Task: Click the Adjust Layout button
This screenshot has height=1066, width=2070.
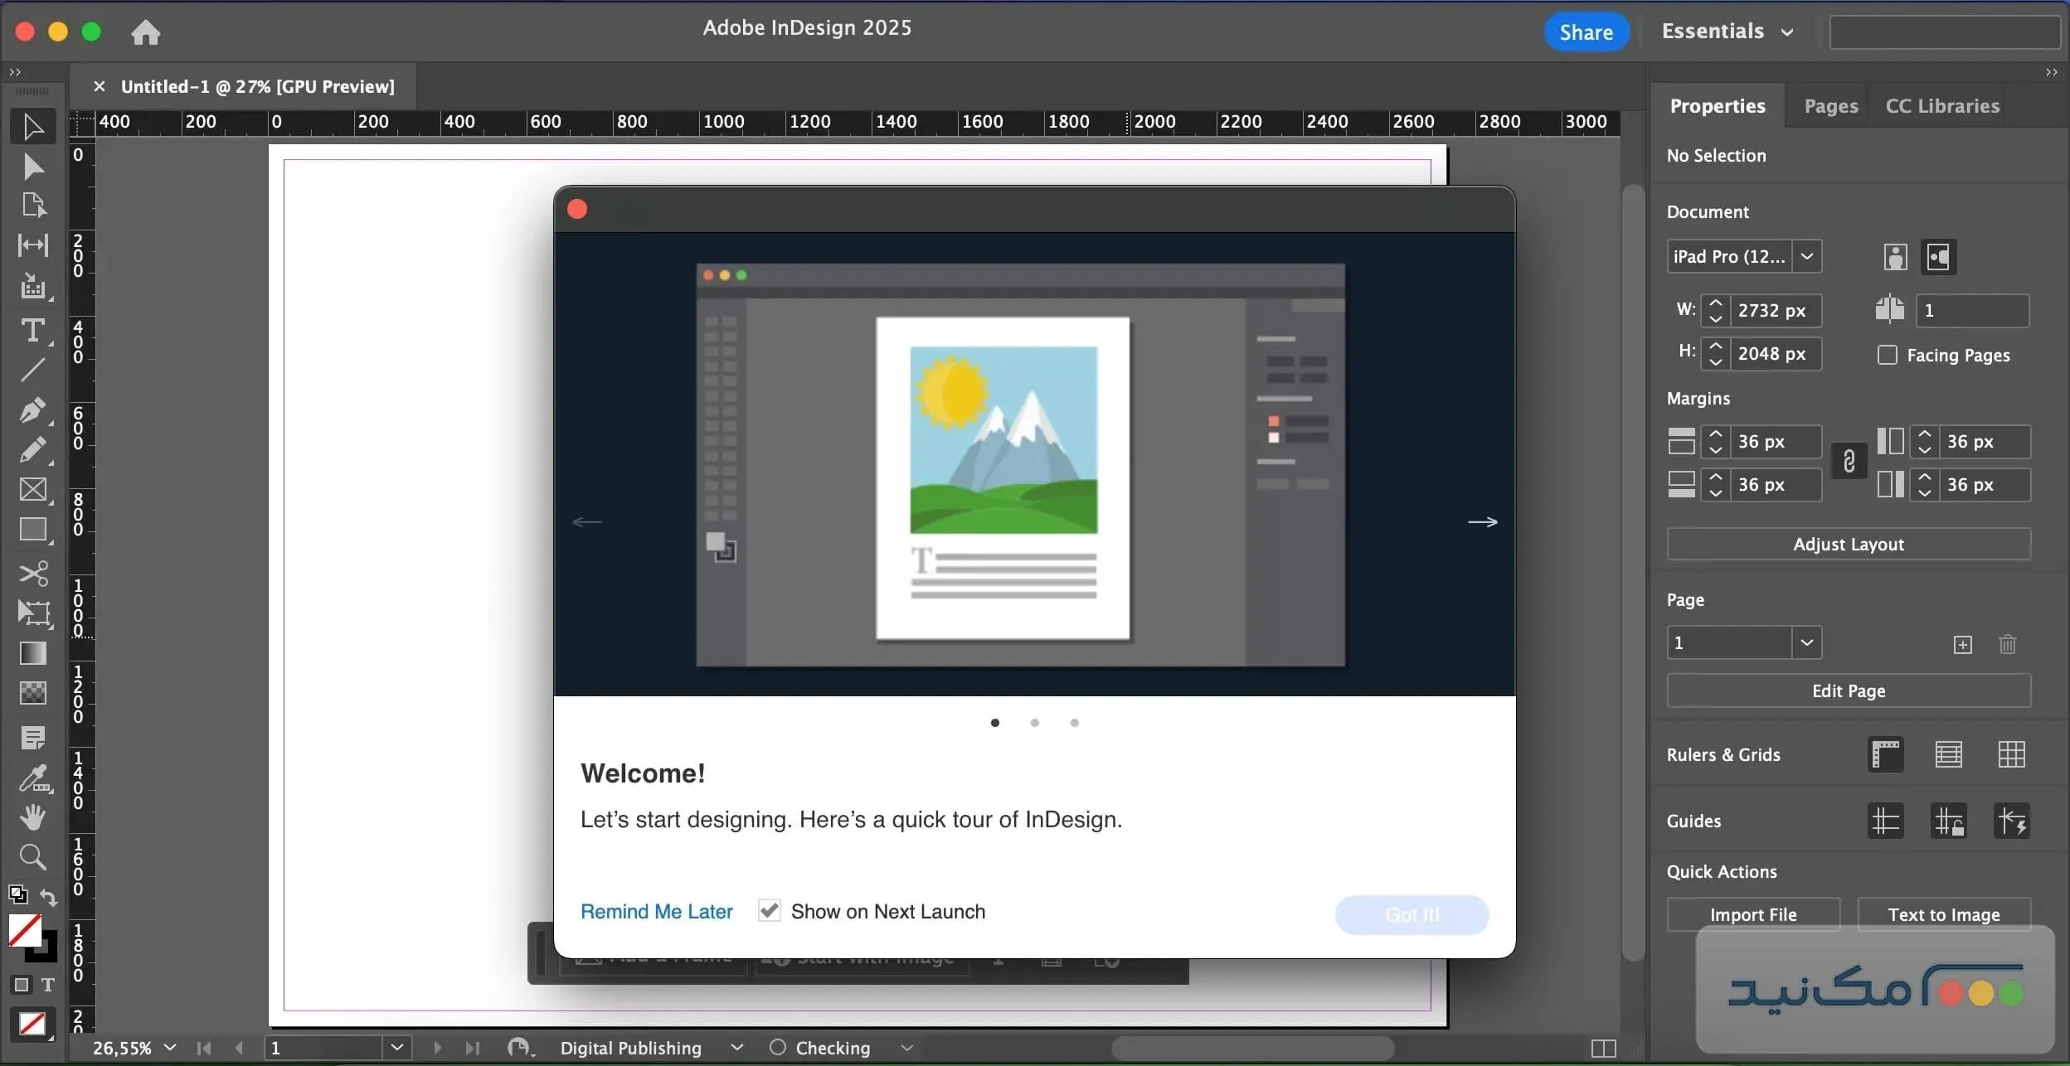Action: [1847, 544]
